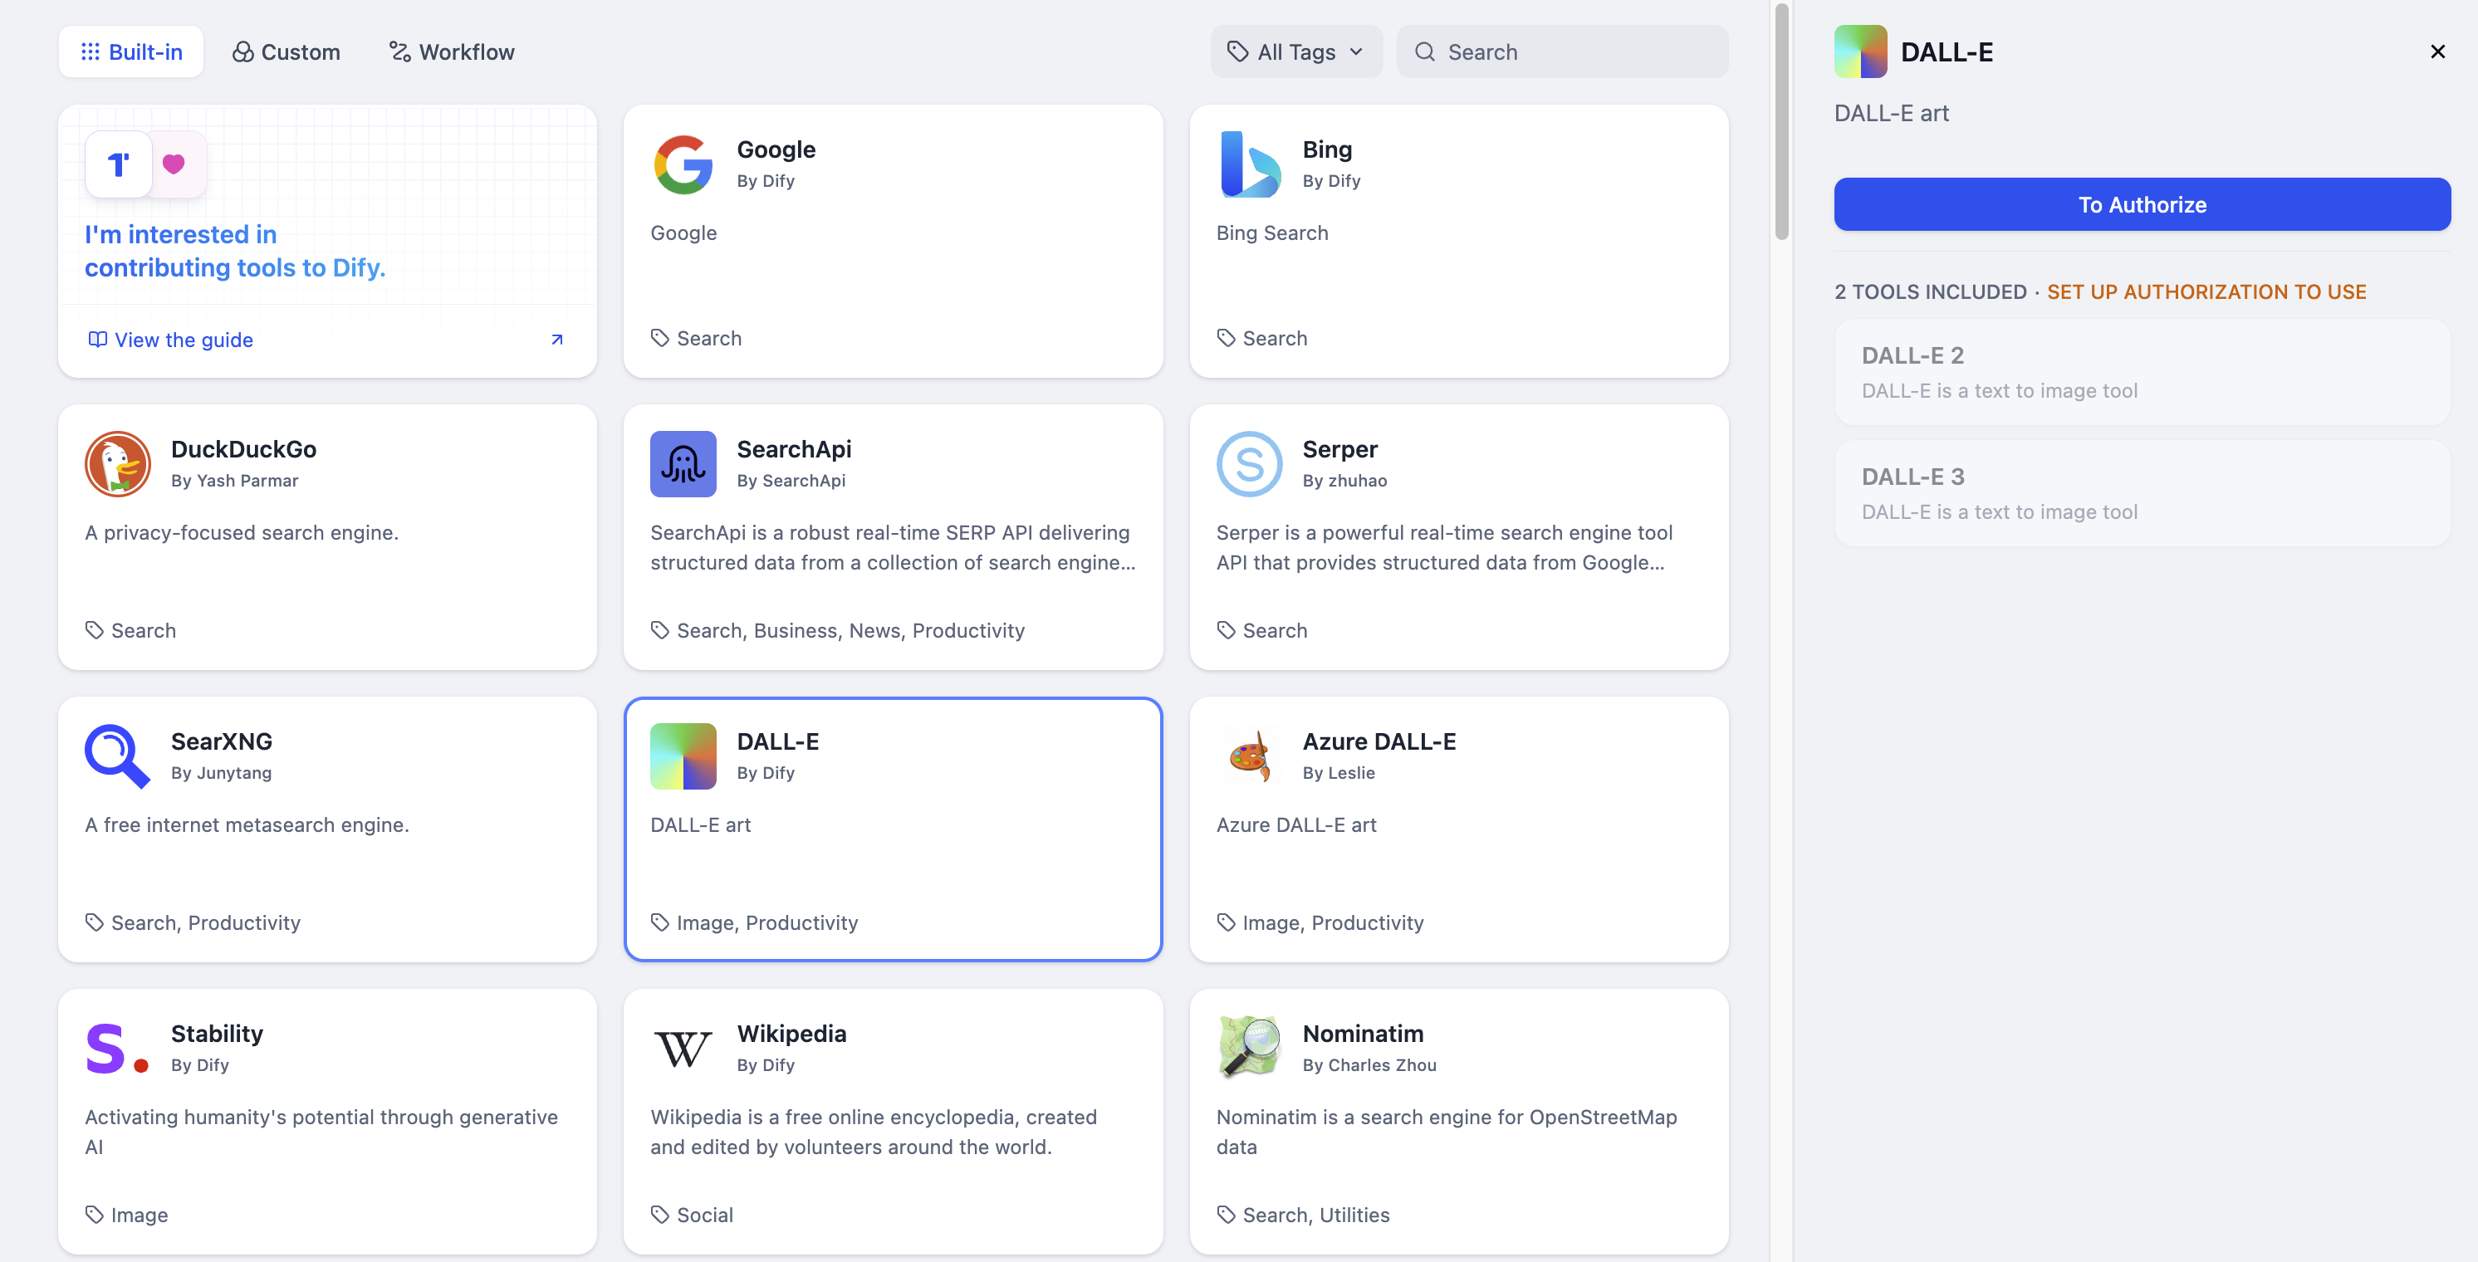Click the pink heart icon on the contribute card
The width and height of the screenshot is (2478, 1262).
click(174, 164)
